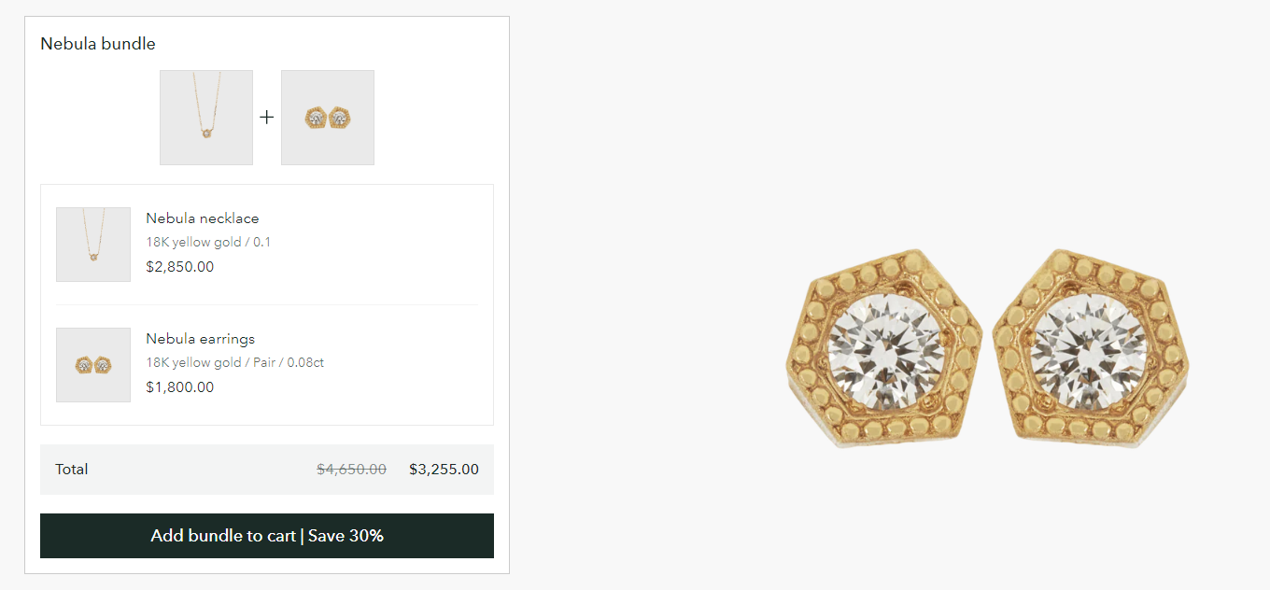Click the earrings price $1,800.00
This screenshot has width=1270, height=590.
[180, 387]
